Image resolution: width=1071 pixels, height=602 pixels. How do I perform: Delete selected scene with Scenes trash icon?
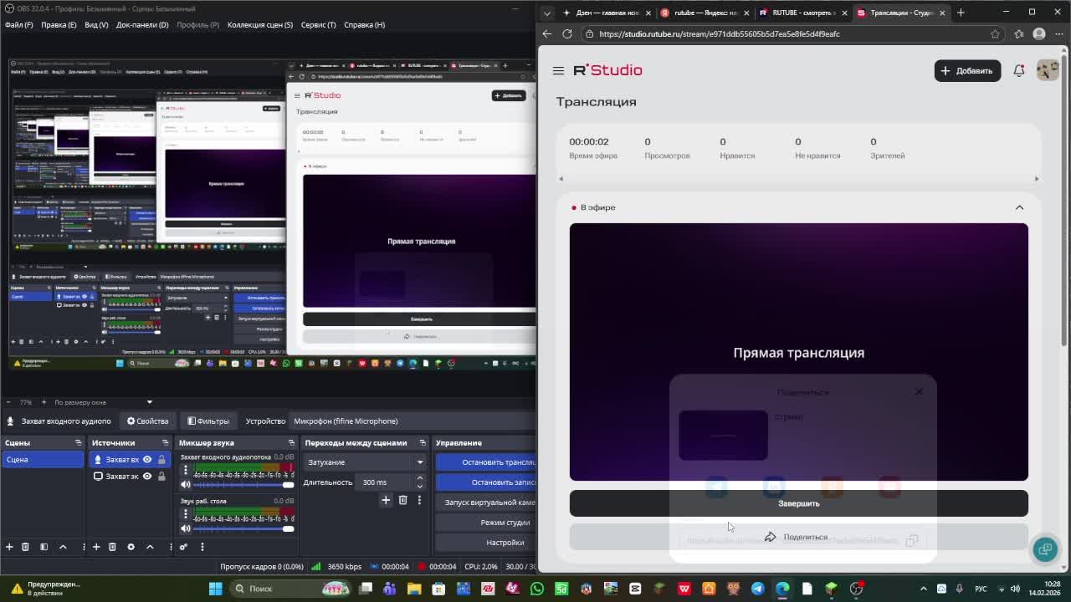tap(25, 547)
